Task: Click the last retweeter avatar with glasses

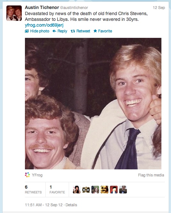Action: (123, 190)
